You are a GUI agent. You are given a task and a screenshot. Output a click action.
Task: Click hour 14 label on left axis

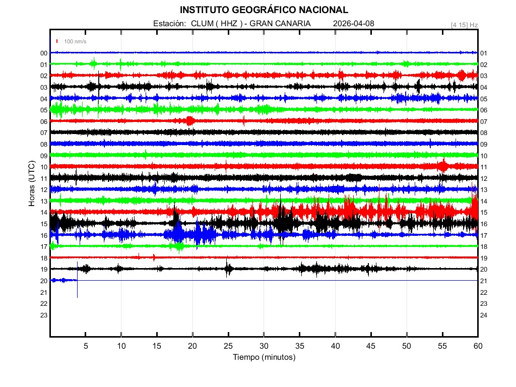(x=44, y=213)
